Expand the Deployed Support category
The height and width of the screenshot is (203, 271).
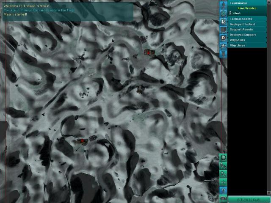(247, 35)
